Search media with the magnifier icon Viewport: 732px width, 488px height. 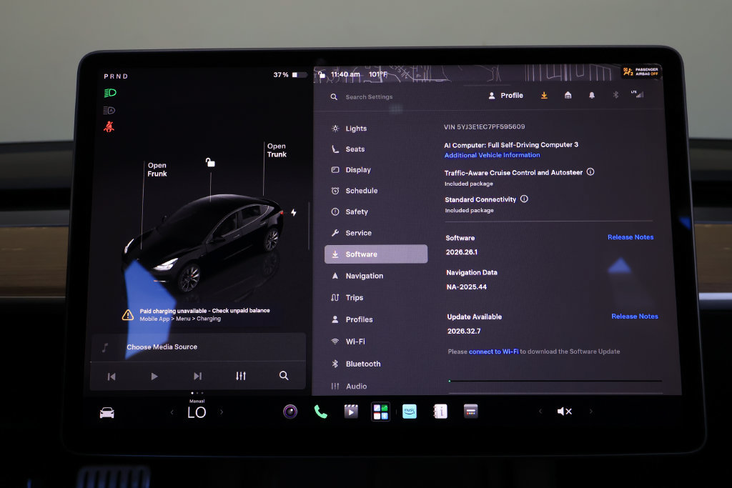coord(284,376)
